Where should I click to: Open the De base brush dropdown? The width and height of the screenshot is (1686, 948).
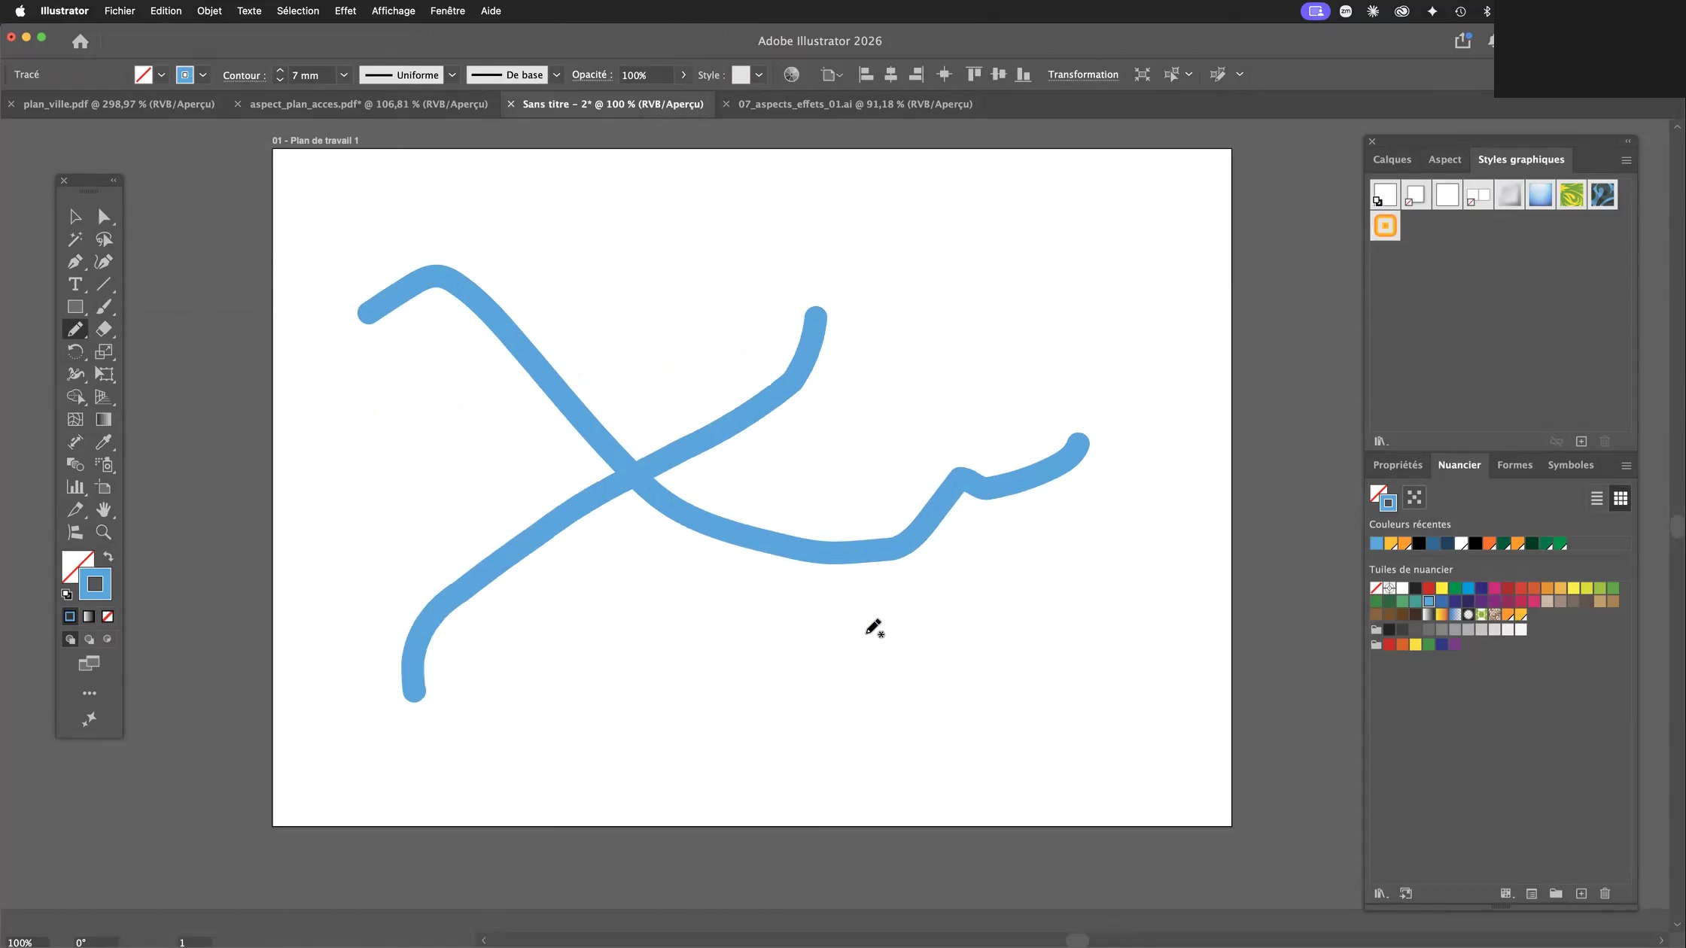click(x=556, y=75)
